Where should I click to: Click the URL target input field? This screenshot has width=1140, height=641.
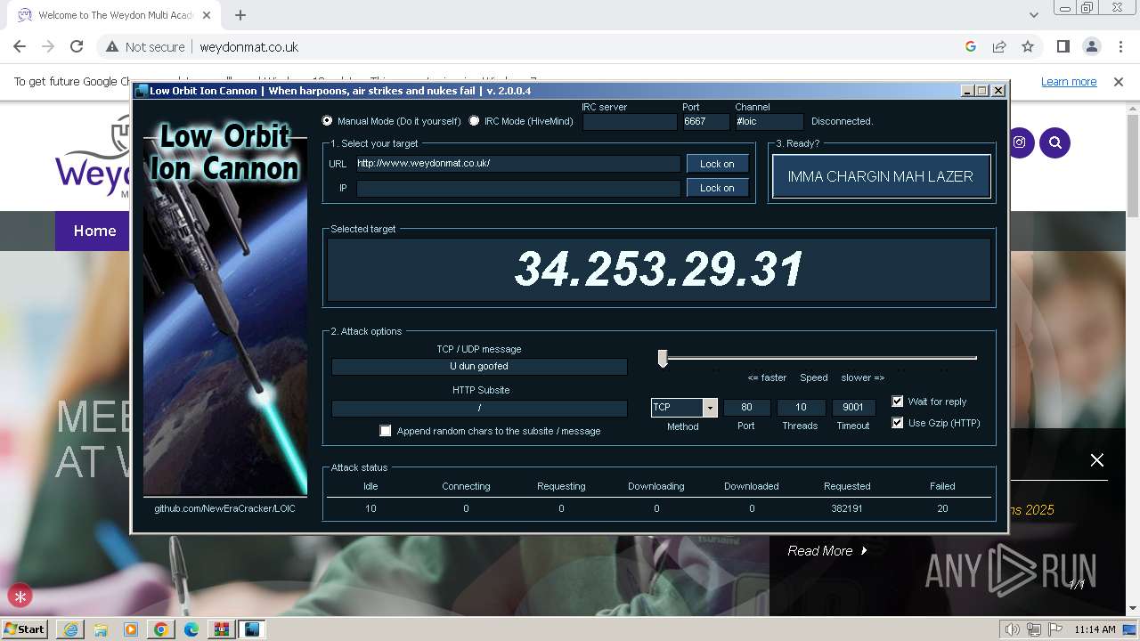tap(518, 164)
